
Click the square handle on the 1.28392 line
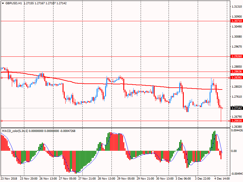pyautogui.click(x=2, y=78)
